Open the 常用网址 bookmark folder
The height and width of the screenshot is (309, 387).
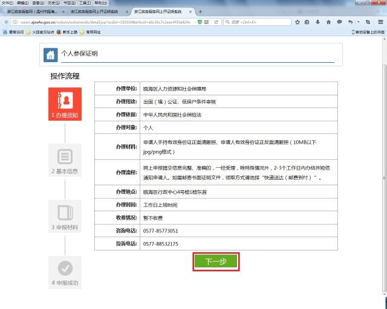[x=90, y=32]
